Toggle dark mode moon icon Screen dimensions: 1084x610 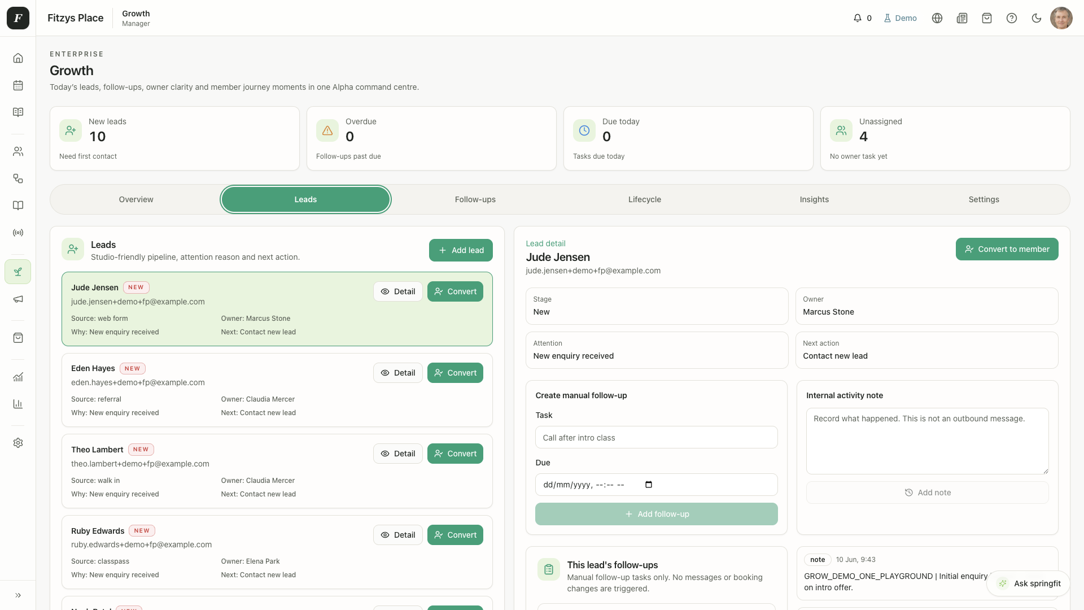[1037, 18]
